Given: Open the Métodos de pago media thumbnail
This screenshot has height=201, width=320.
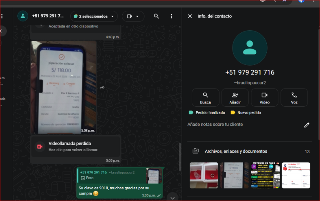Looking at the screenshot, I should (x=264, y=175).
